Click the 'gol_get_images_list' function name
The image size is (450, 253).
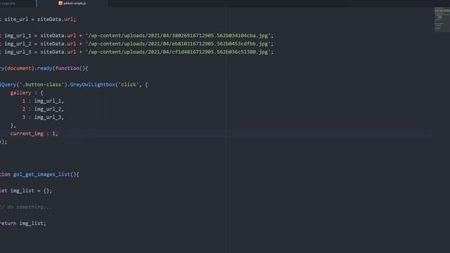click(41, 174)
